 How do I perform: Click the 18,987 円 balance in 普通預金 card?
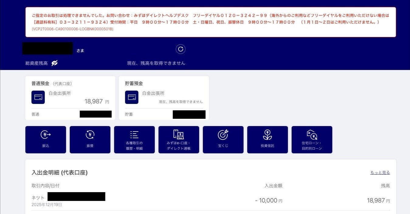(x=97, y=102)
